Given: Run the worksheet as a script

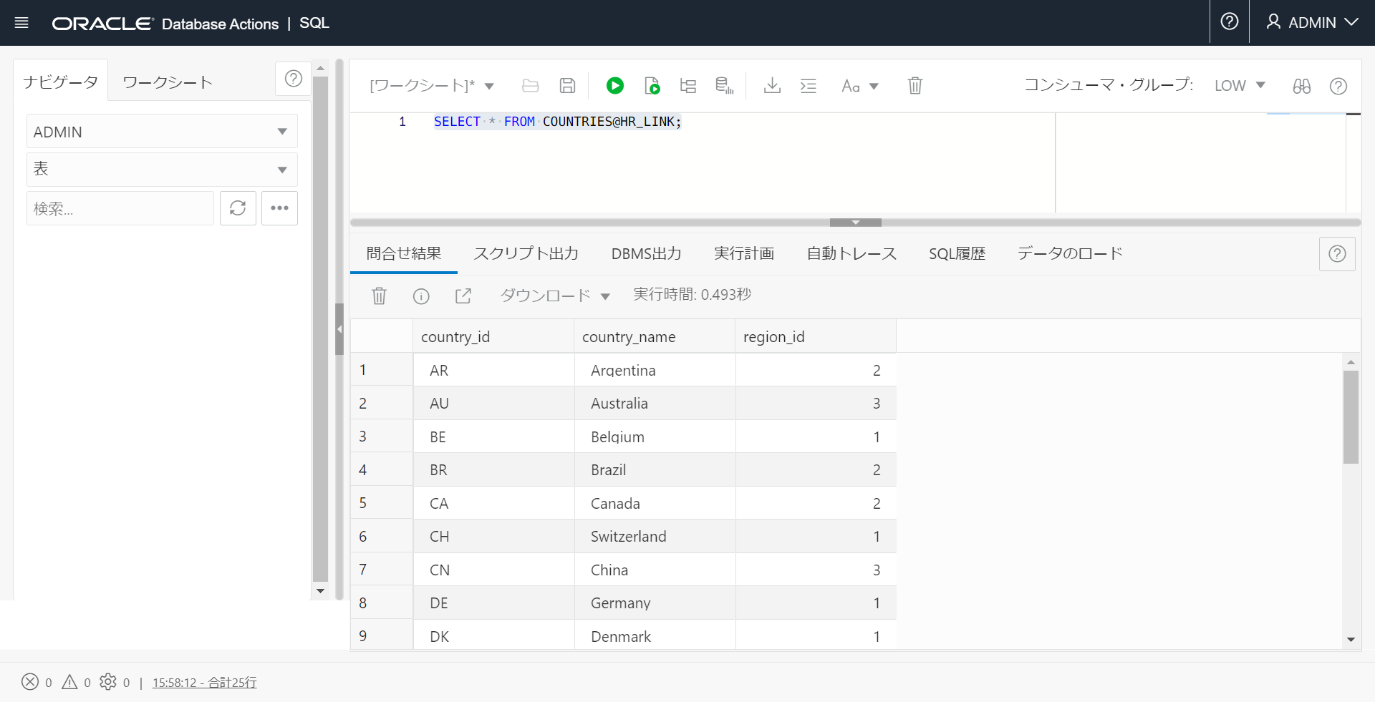Looking at the screenshot, I should (x=652, y=85).
